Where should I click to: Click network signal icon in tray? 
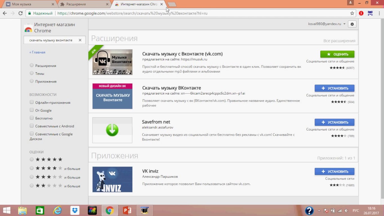[340, 211]
